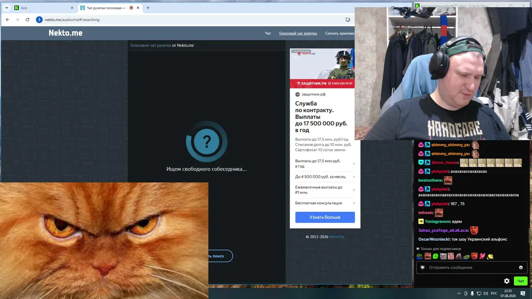Image resolution: width=532 pixels, height=299 pixels.
Task: Open the Скачать приложение menu item
Action: [340, 33]
